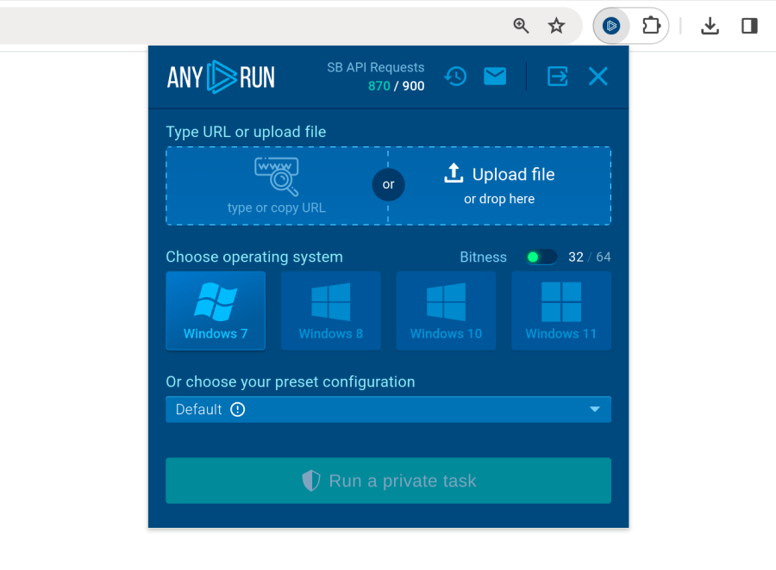Bookmark this page with the star icon
The height and width of the screenshot is (570, 776).
[x=556, y=25]
